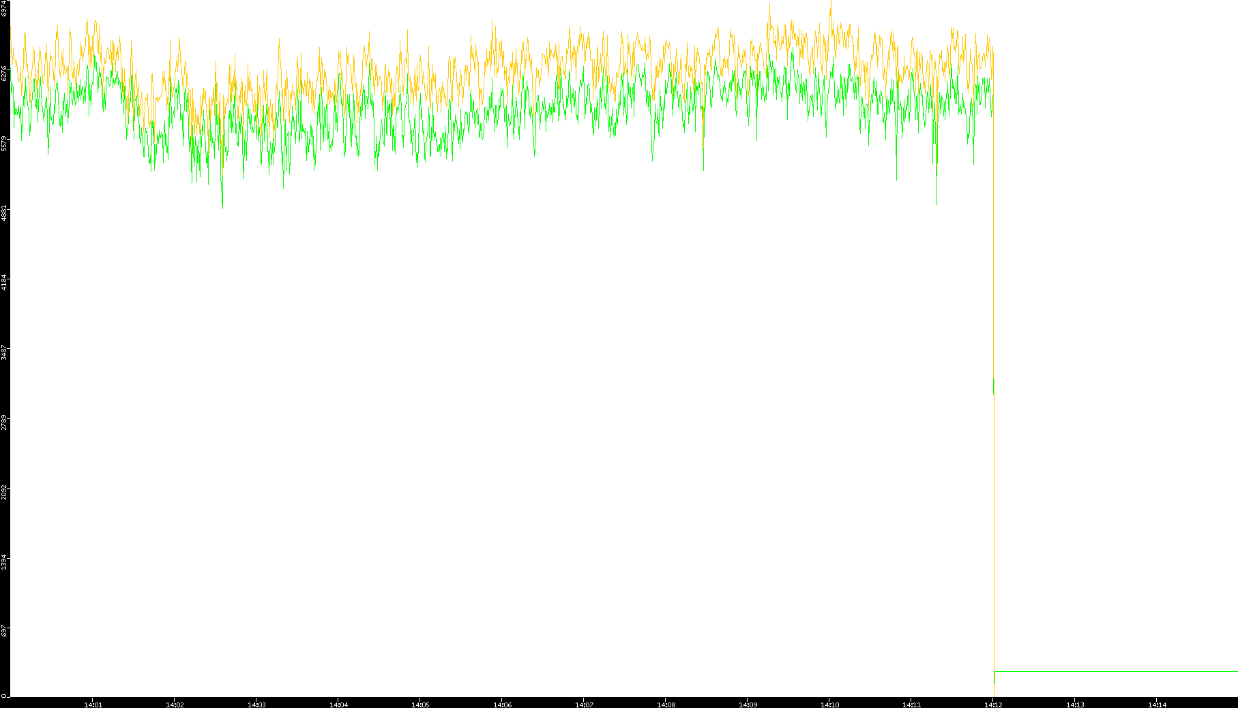Click the 5579 vertical axis label
This screenshot has width=1238, height=708.
point(4,144)
